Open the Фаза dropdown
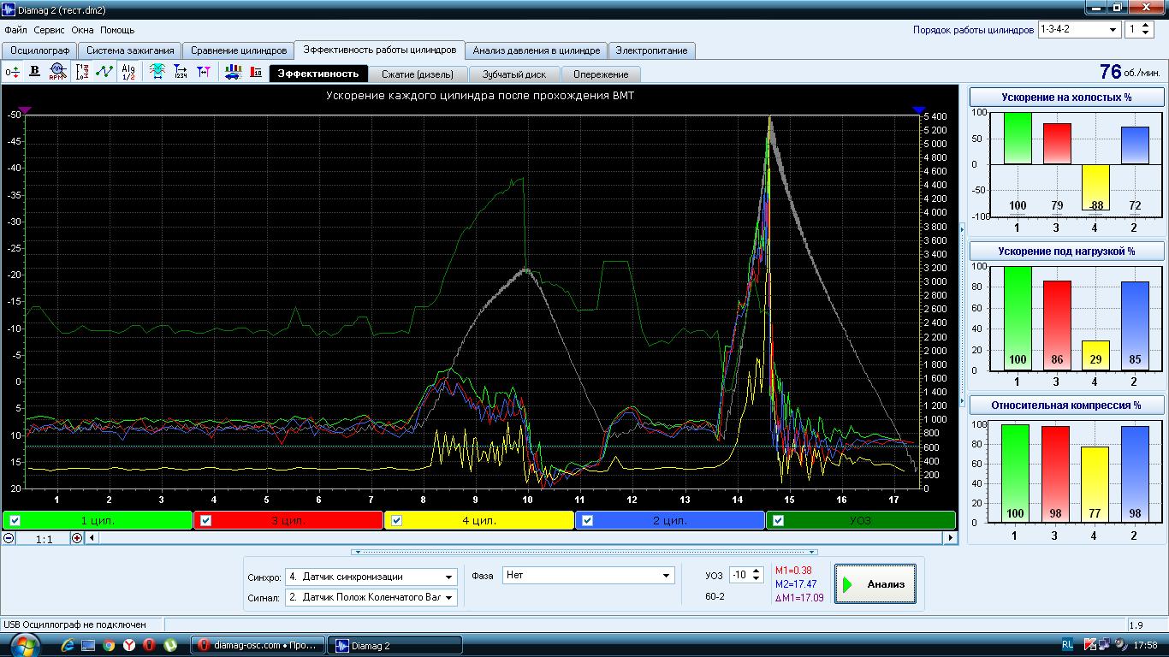Screen dimensions: 1169x657 point(667,576)
